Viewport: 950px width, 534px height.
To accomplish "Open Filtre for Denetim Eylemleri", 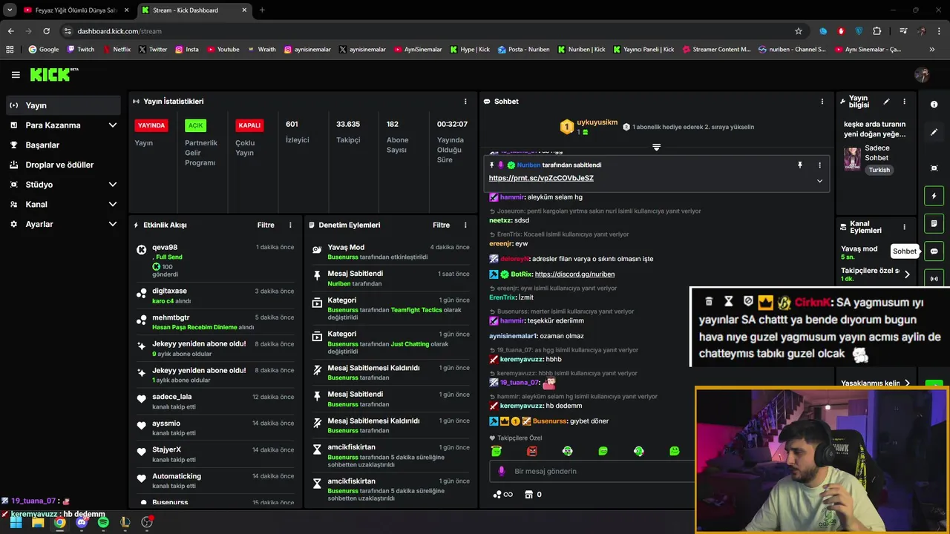I will [442, 225].
